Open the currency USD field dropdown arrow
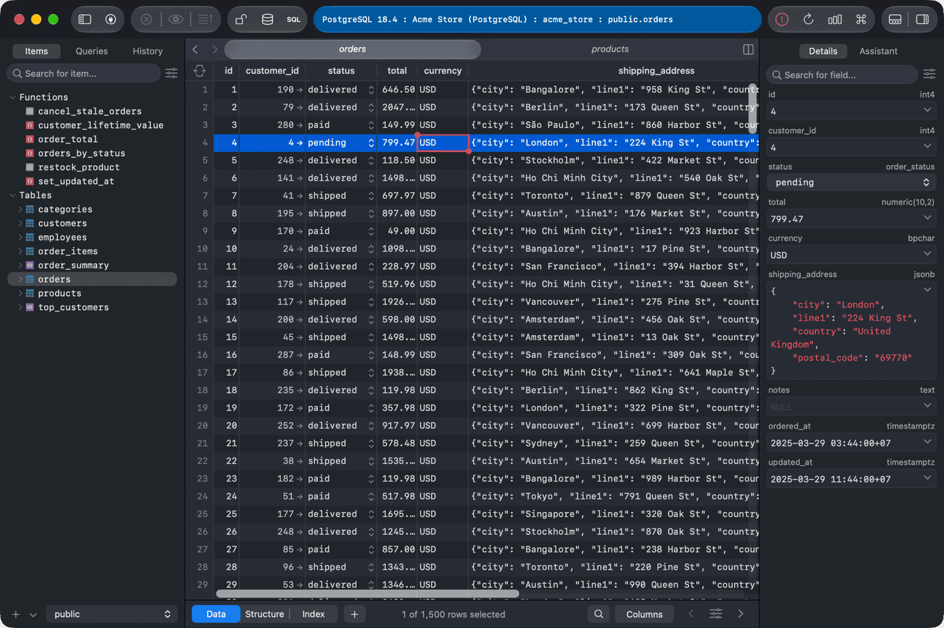944x628 pixels. click(x=927, y=254)
